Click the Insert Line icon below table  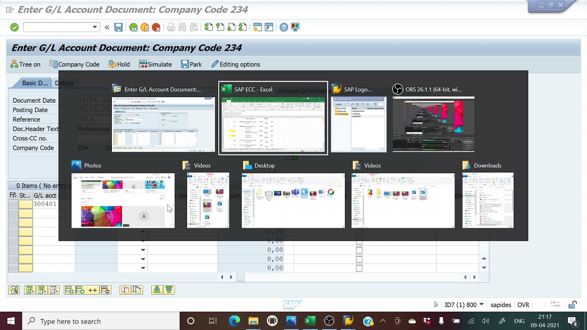(x=69, y=290)
